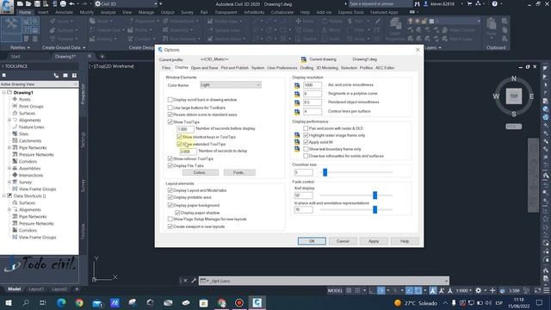Click the clean screen icon in status bar
The width and height of the screenshot is (551, 310).
tap(537, 291)
